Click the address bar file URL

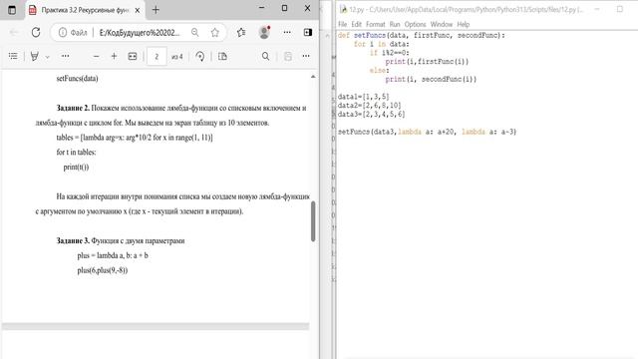140,33
